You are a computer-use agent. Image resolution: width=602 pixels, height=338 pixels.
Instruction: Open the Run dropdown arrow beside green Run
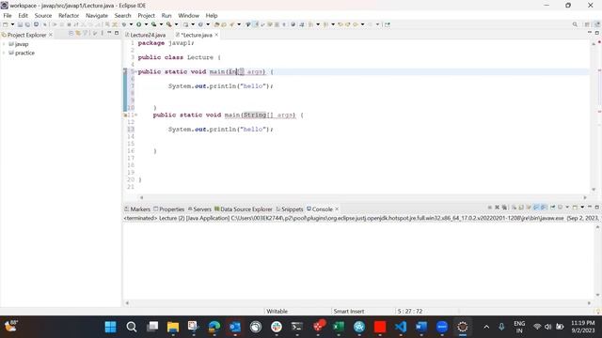pos(146,24)
